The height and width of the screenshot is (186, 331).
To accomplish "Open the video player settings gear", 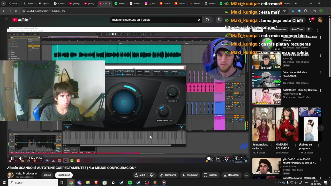I will pyautogui.click(x=226, y=158).
